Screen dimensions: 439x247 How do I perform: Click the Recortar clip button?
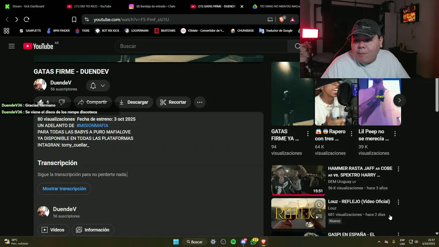(x=174, y=102)
